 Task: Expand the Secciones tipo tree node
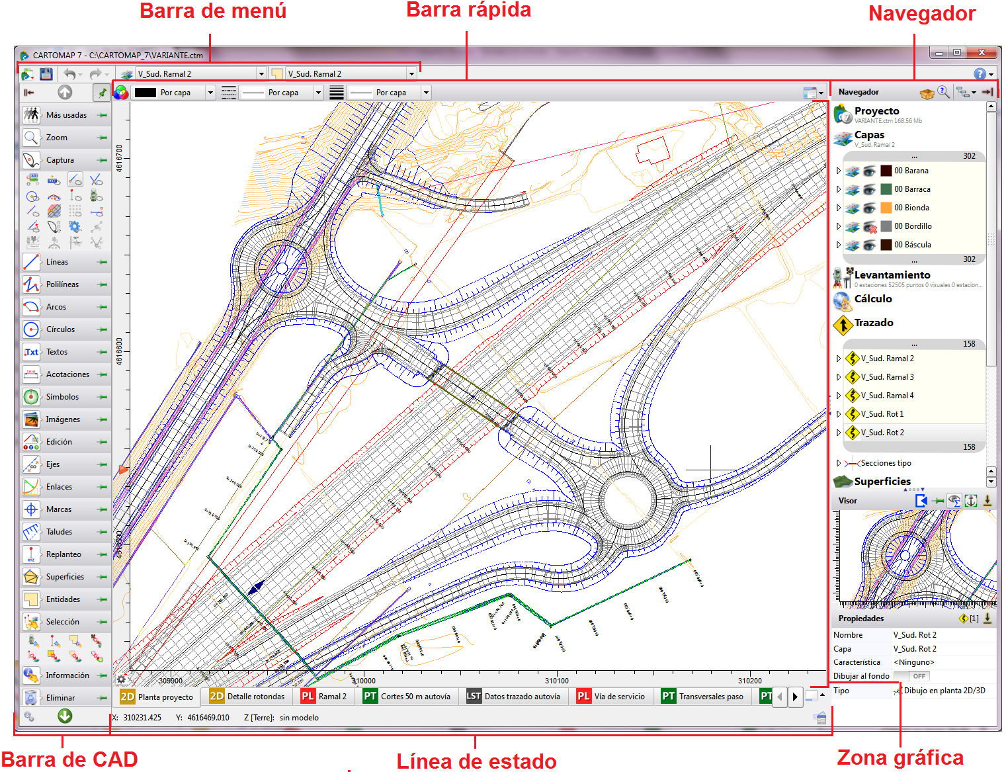[x=839, y=463]
